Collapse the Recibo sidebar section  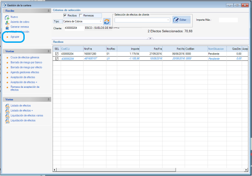point(49,11)
